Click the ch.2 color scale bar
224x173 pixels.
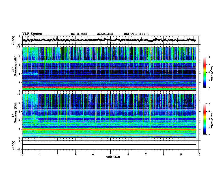205,119
